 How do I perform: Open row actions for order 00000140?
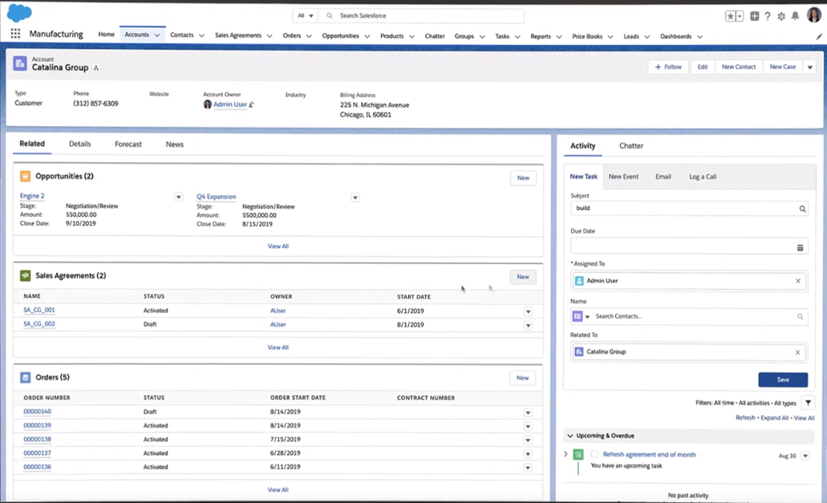tap(528, 413)
